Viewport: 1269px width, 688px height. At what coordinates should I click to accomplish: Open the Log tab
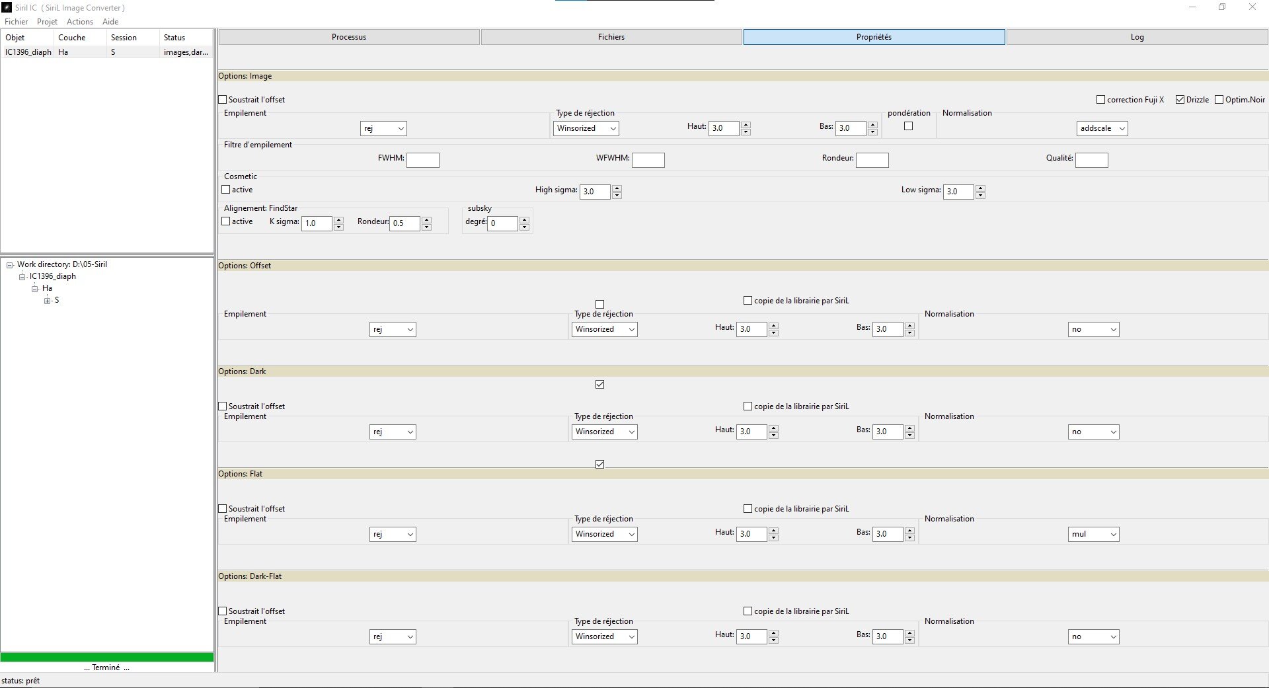point(1137,37)
